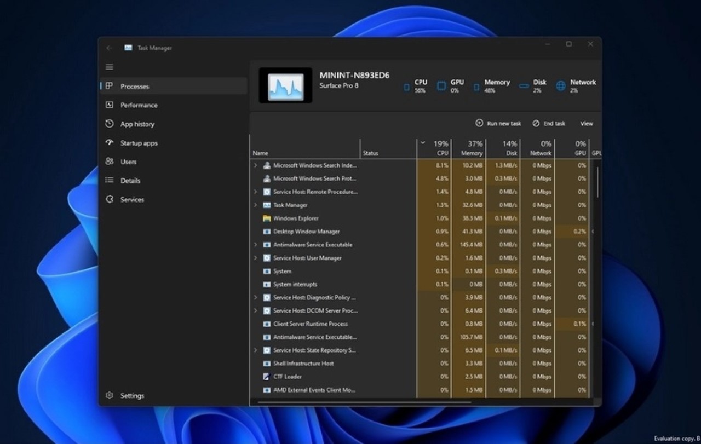Click the Services puzzle icon
Viewport: 701px width, 444px height.
[110, 199]
